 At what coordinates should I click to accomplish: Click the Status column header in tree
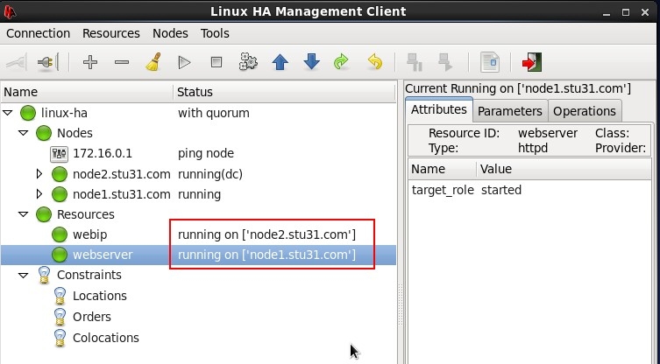click(284, 92)
